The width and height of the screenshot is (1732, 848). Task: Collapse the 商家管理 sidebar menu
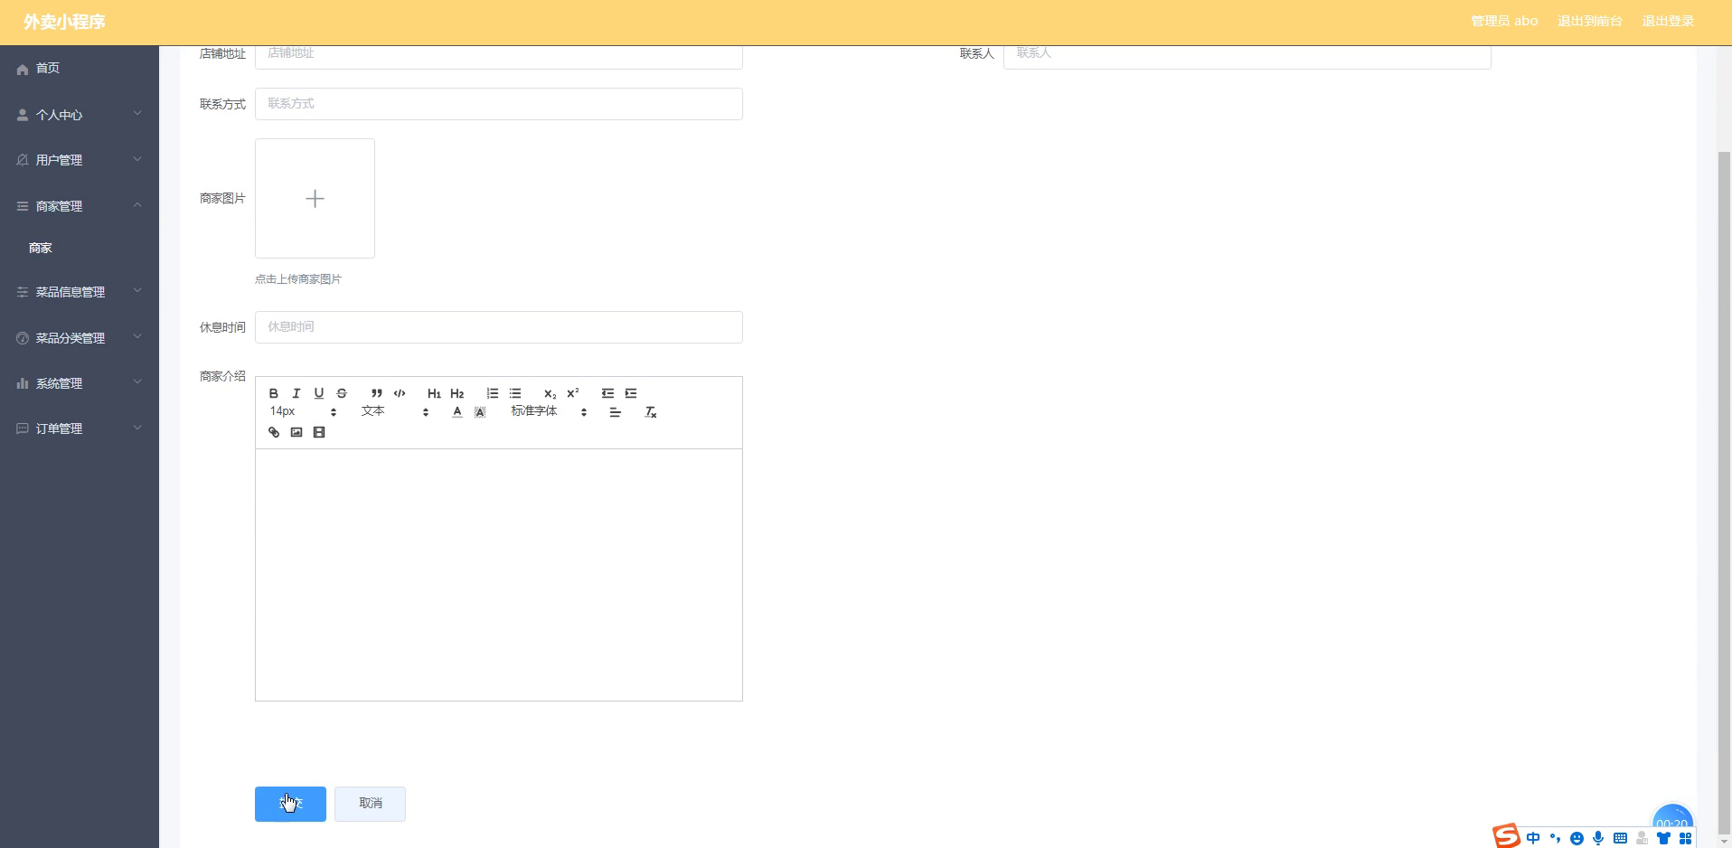(80, 206)
